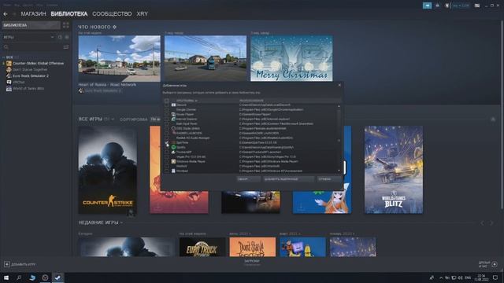Click the Discord icon in program list
This screenshot has width=504, height=283.
pos(173,105)
